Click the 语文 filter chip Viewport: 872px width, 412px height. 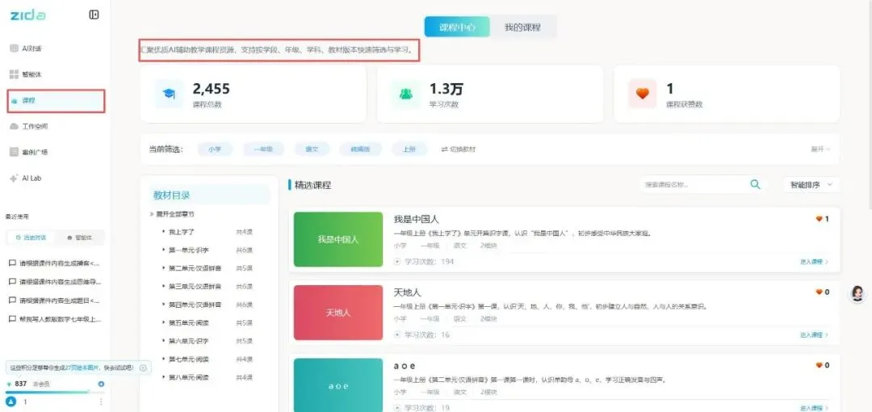point(312,149)
